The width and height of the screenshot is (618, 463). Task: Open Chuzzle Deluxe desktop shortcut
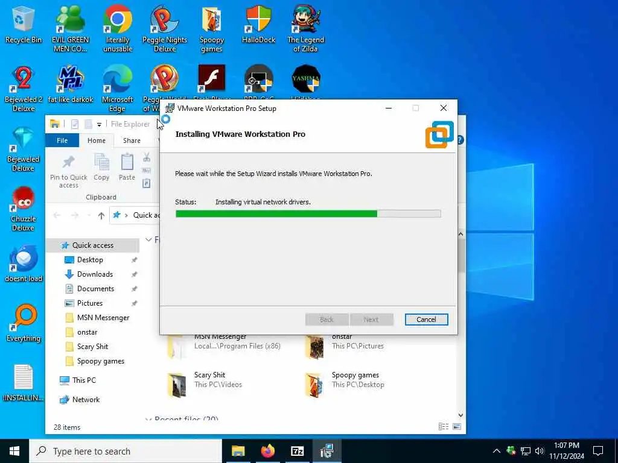tap(24, 209)
